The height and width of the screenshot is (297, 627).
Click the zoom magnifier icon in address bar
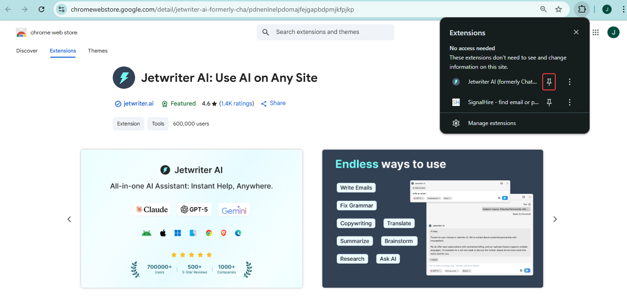(543, 9)
